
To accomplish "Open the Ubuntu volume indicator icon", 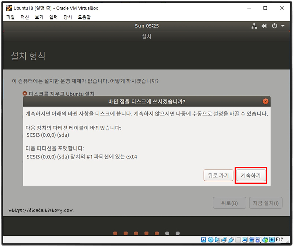I will [264, 26].
